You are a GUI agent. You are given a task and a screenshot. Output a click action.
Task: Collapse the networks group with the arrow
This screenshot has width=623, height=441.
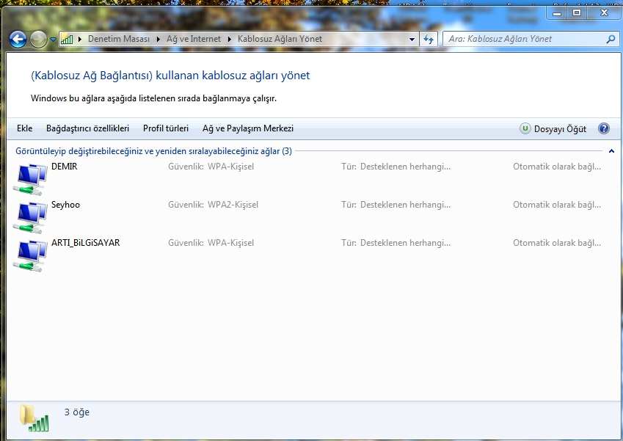(611, 151)
